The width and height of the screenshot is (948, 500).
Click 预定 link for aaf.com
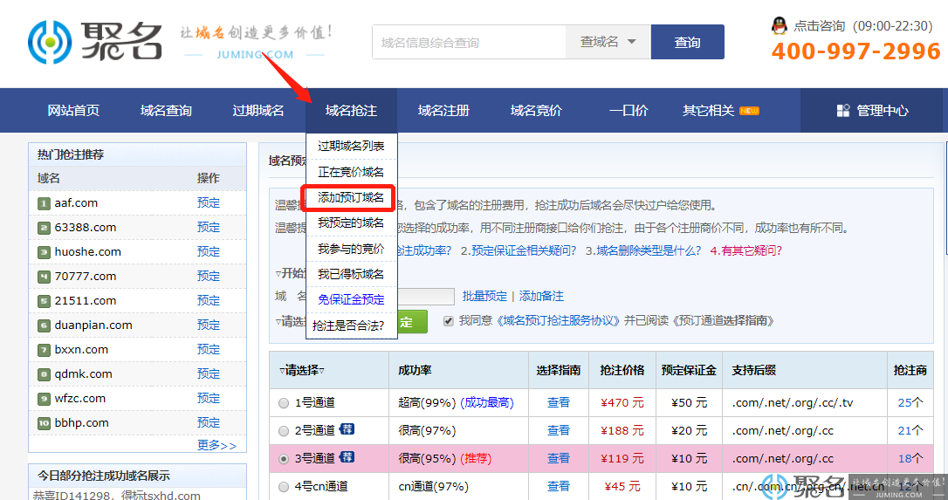point(209,203)
